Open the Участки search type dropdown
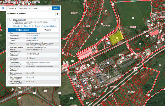Image resolution: width=165 pixels, height=106 pixels. point(12,8)
